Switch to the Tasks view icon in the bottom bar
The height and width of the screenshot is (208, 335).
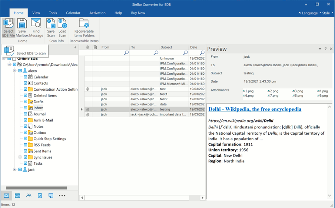(40, 195)
